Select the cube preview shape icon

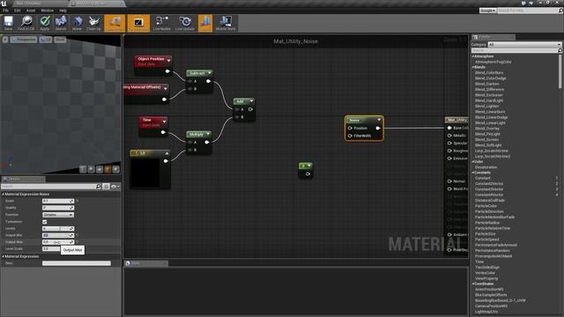(108, 169)
